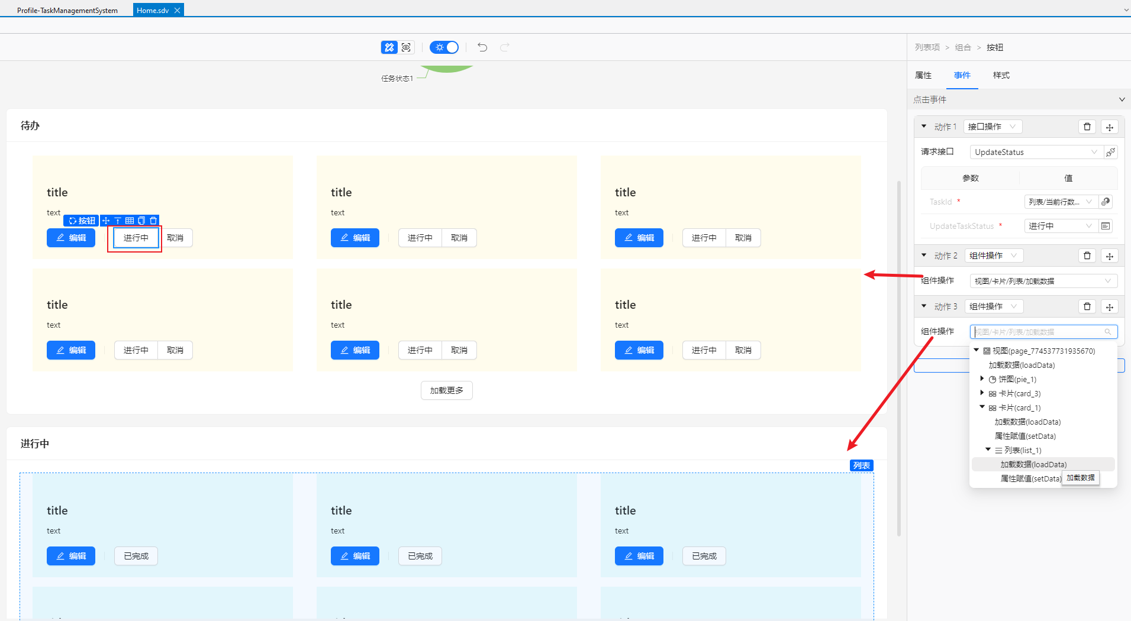Switch to the 属性 tab
Image resolution: width=1131 pixels, height=621 pixels.
pyautogui.click(x=923, y=75)
